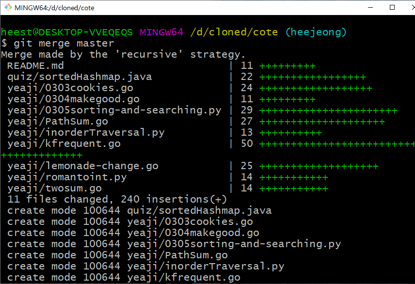Click the purple MINGW64 text in prompt
Screen dimensions: 415x284
coord(161,32)
